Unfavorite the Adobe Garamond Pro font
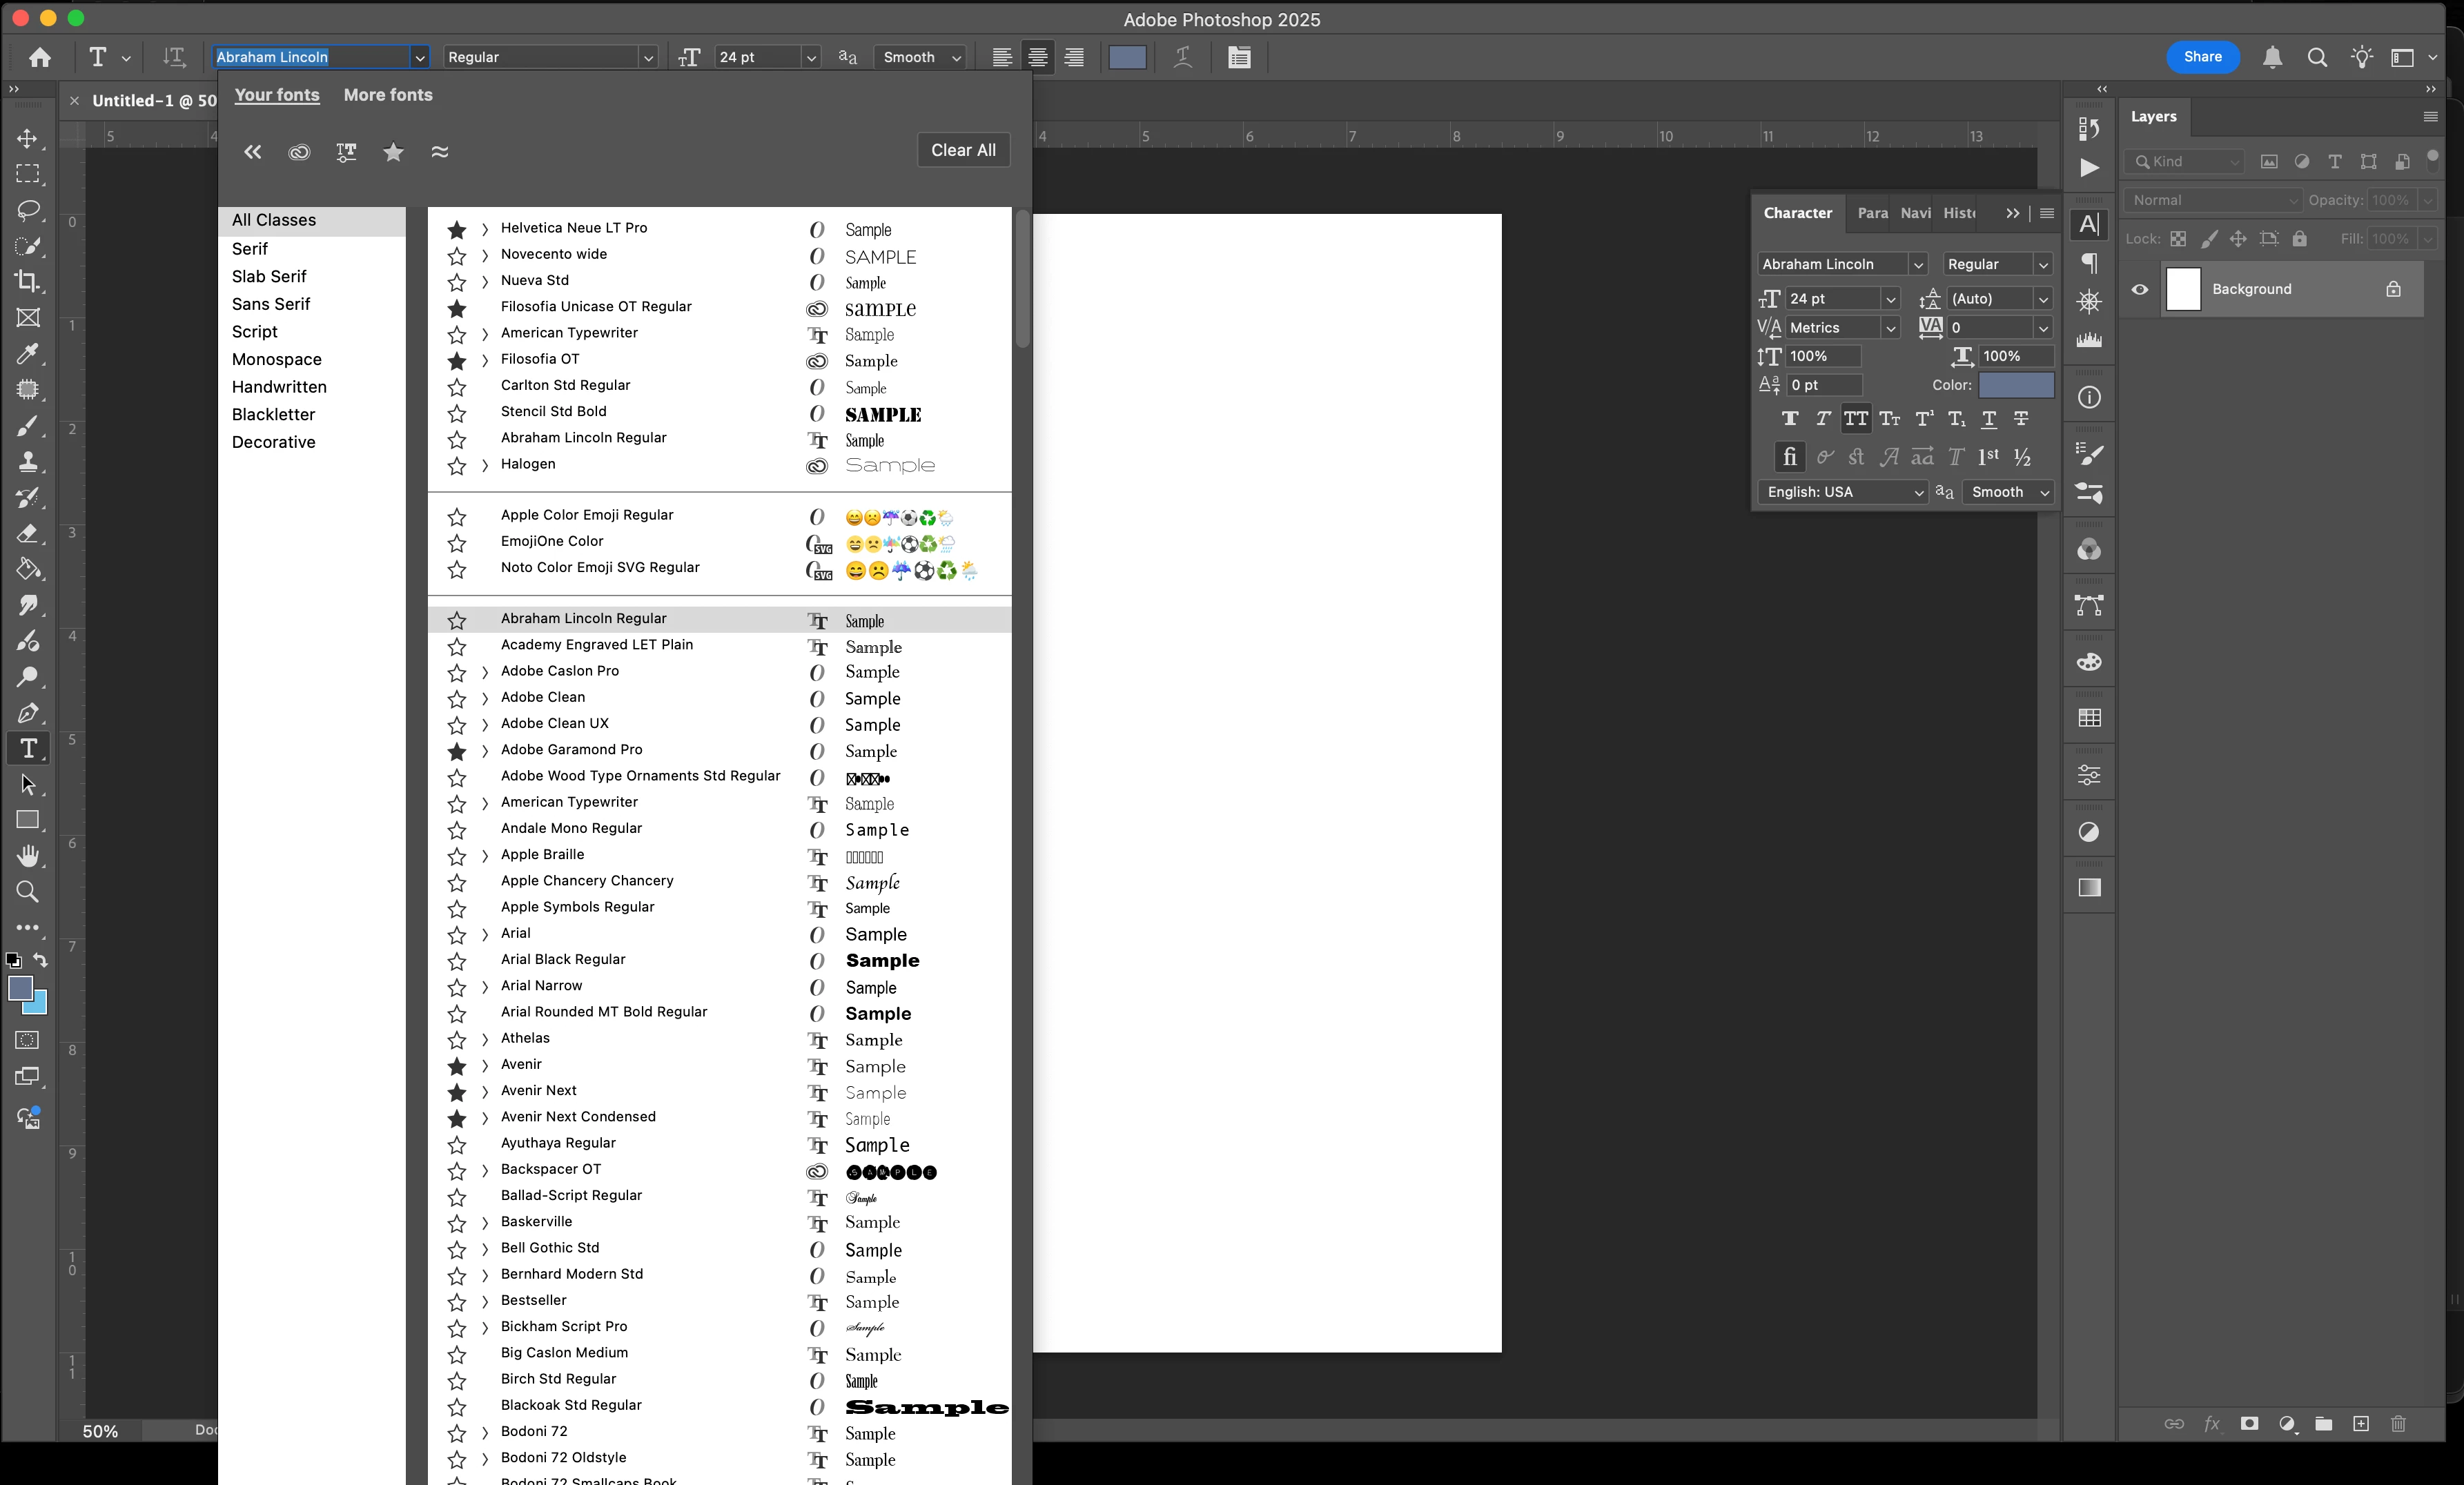 (x=457, y=751)
